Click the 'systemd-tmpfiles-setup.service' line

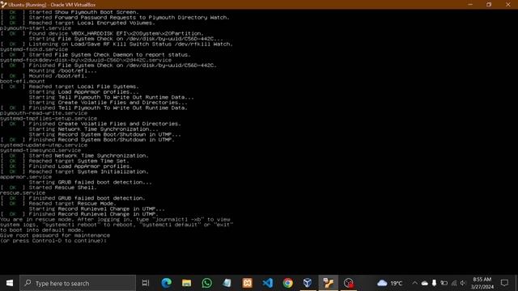click(49, 119)
